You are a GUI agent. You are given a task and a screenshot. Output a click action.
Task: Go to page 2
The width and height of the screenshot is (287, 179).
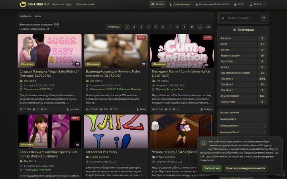point(134,27)
